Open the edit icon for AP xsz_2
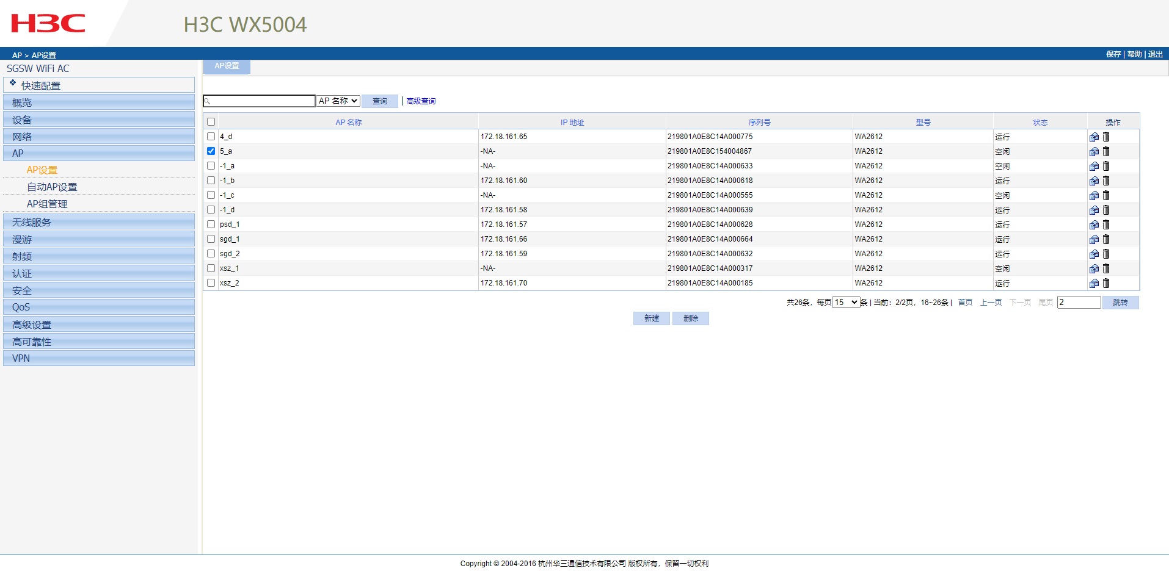This screenshot has width=1169, height=571. pyautogui.click(x=1094, y=283)
